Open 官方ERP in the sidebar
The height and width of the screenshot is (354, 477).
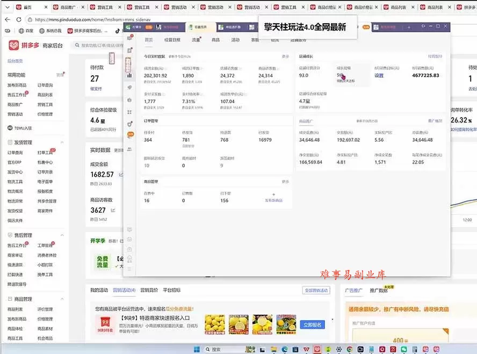pos(15,162)
